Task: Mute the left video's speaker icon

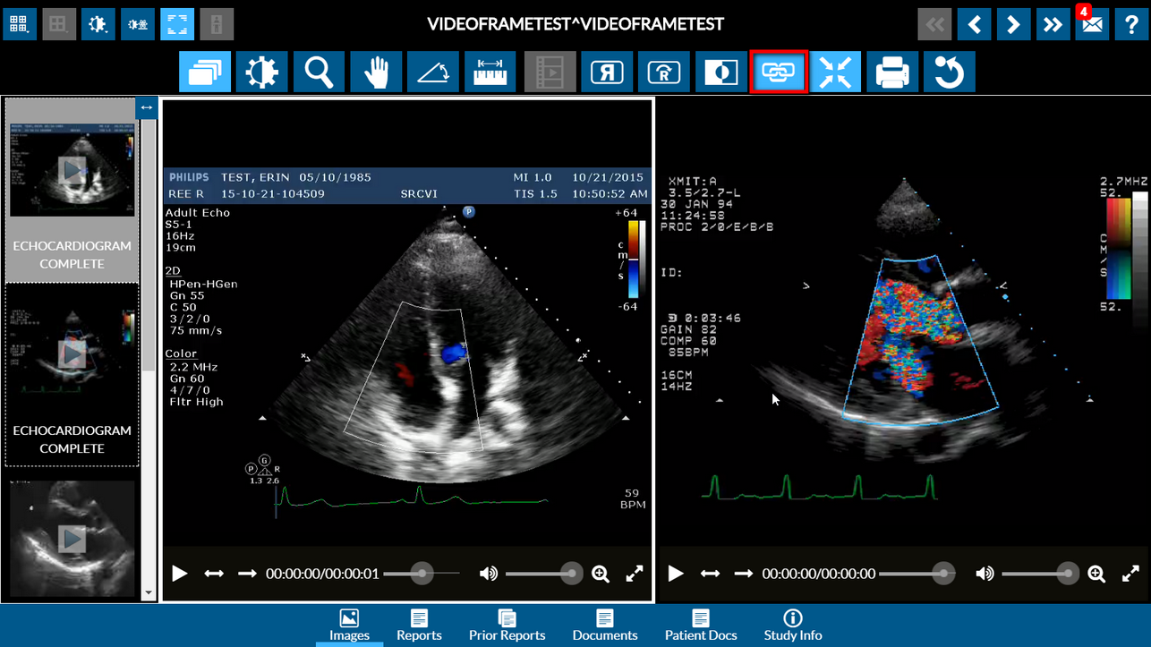Action: point(488,574)
